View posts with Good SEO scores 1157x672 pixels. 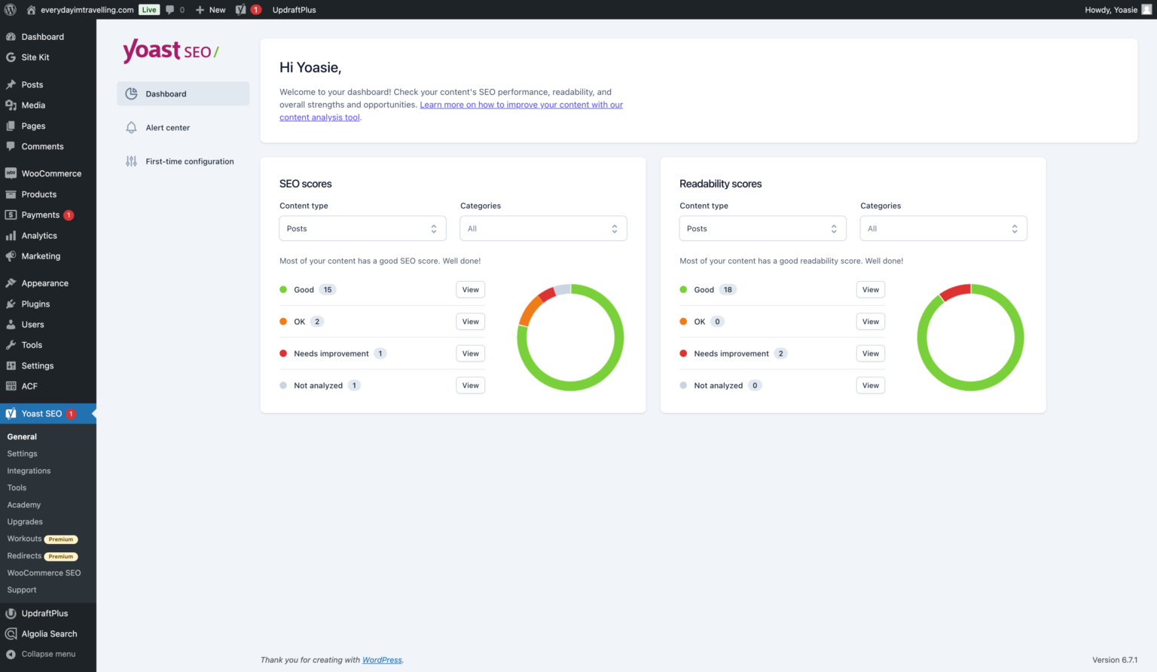[470, 289]
